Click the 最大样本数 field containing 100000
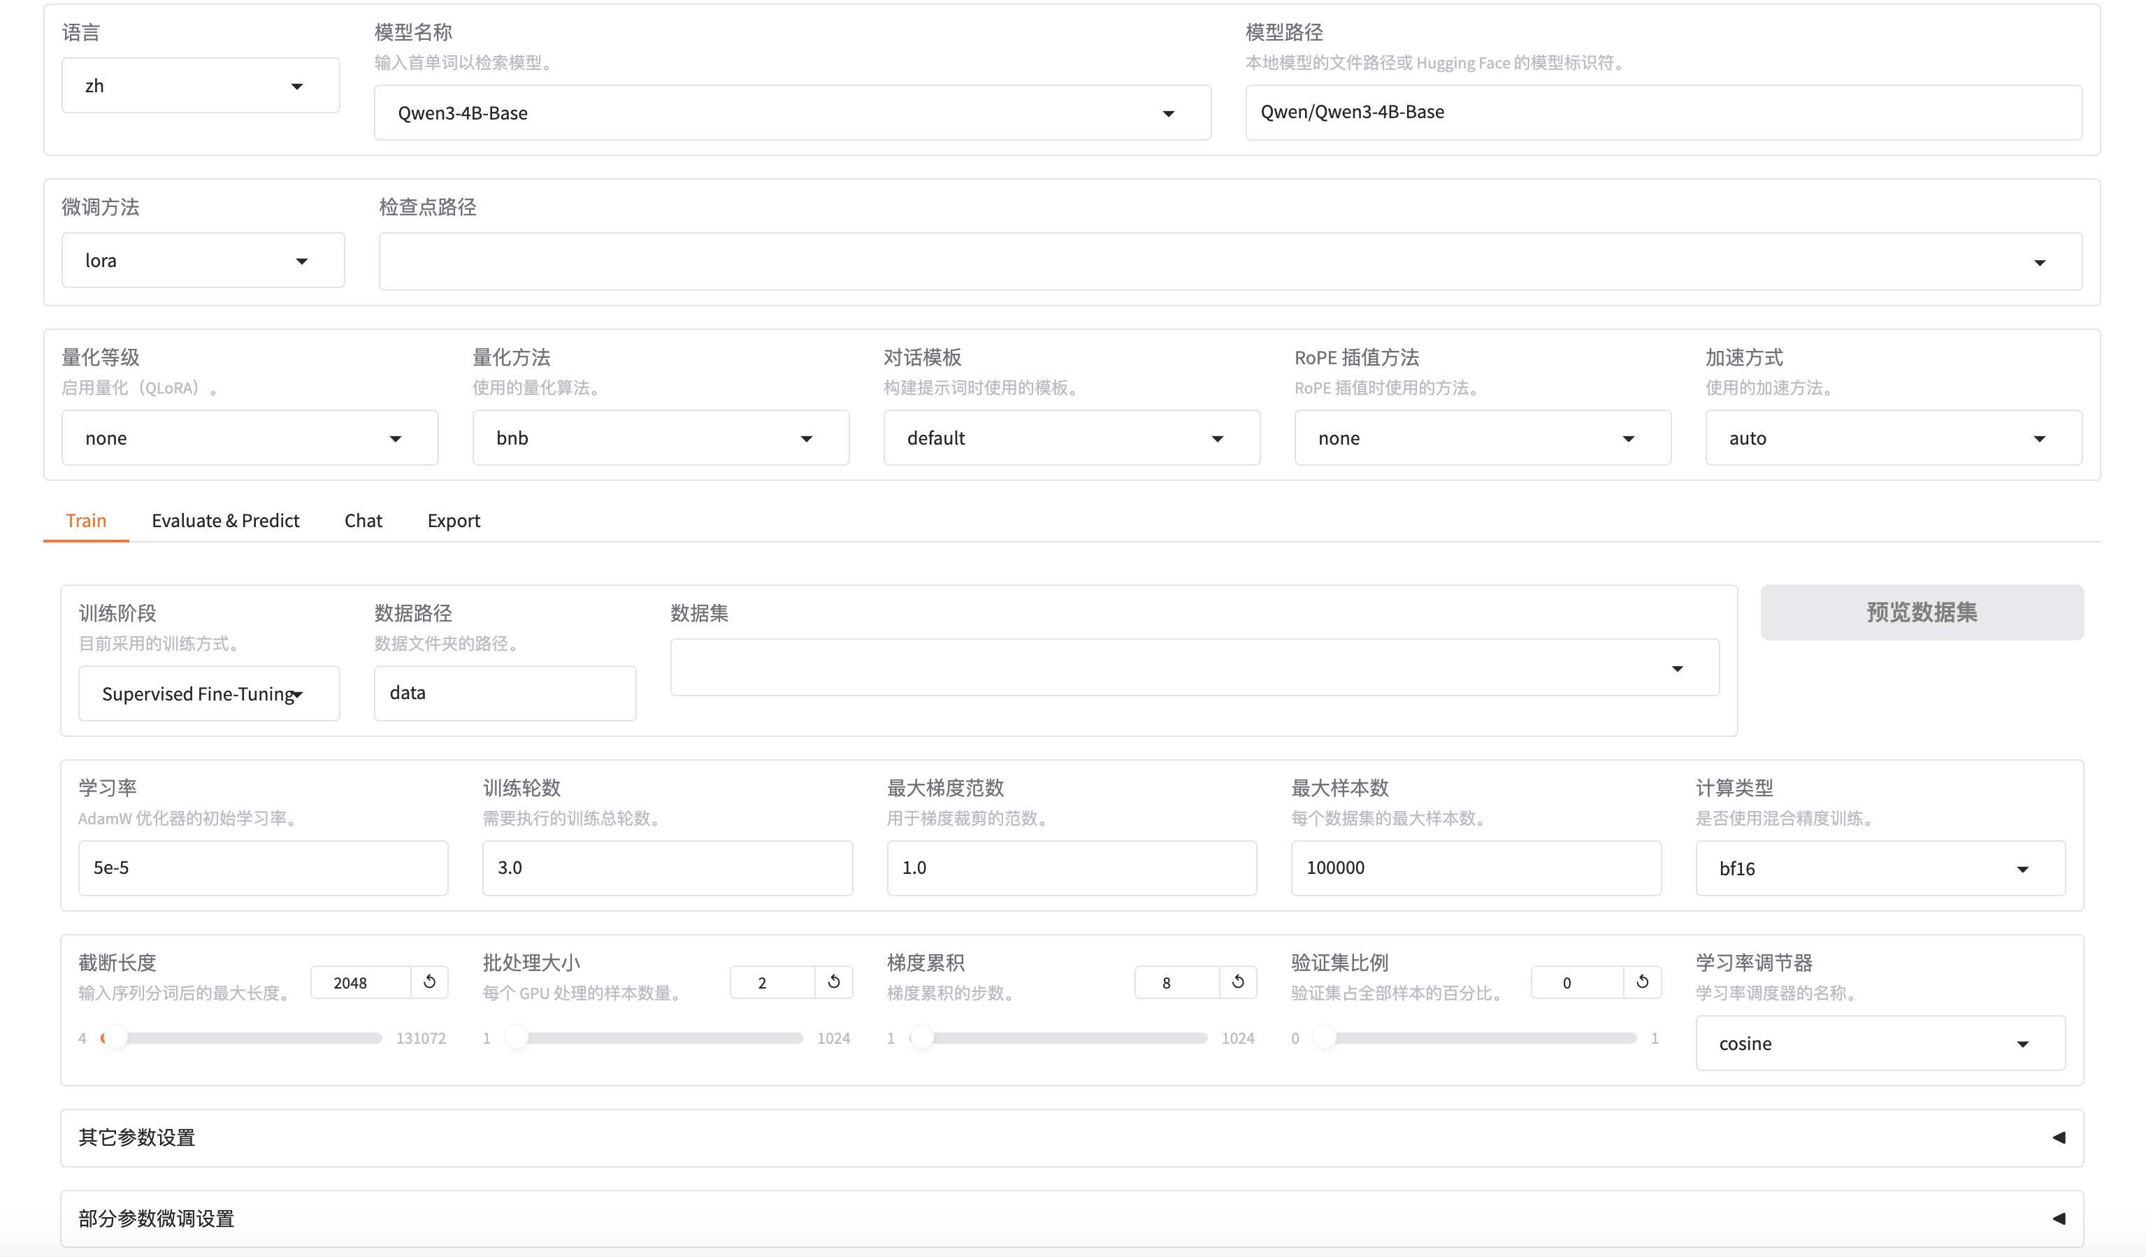Screen dimensions: 2146x1257 (x=1476, y=868)
